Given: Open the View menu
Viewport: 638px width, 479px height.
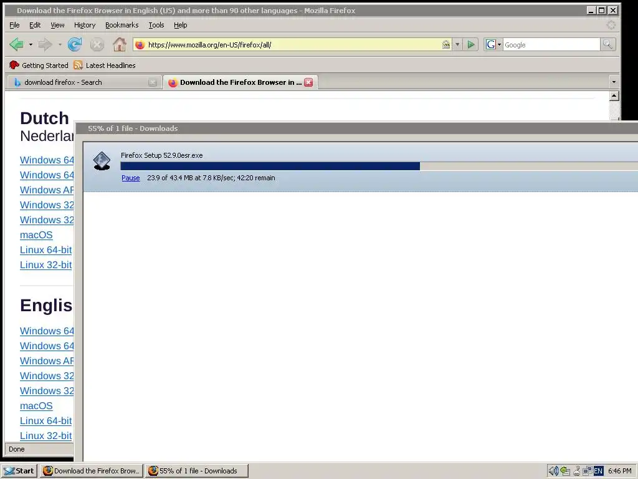Looking at the screenshot, I should pos(57,25).
